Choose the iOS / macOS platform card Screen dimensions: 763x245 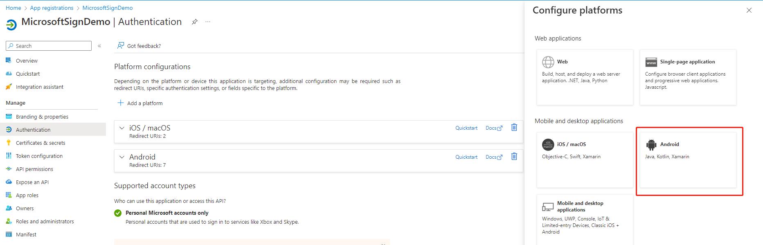(585, 160)
